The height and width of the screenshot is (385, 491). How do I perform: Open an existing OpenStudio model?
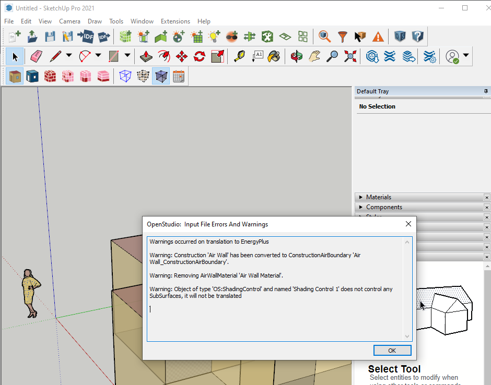pyautogui.click(x=32, y=37)
